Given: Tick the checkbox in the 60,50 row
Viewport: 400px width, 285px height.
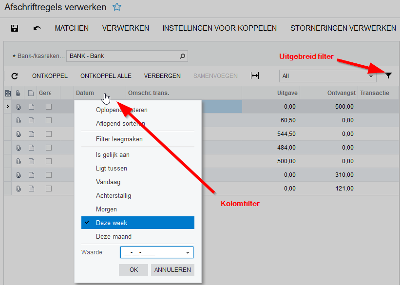Looking at the screenshot, I should 48,120.
